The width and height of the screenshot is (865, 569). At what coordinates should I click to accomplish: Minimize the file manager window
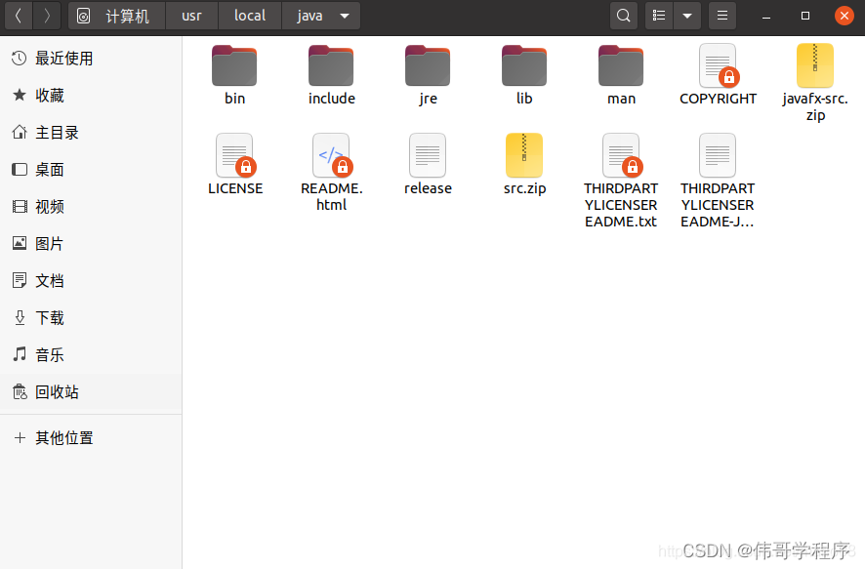pyautogui.click(x=766, y=16)
